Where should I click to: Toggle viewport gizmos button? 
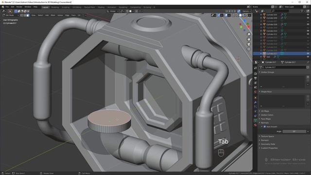pos(219,15)
